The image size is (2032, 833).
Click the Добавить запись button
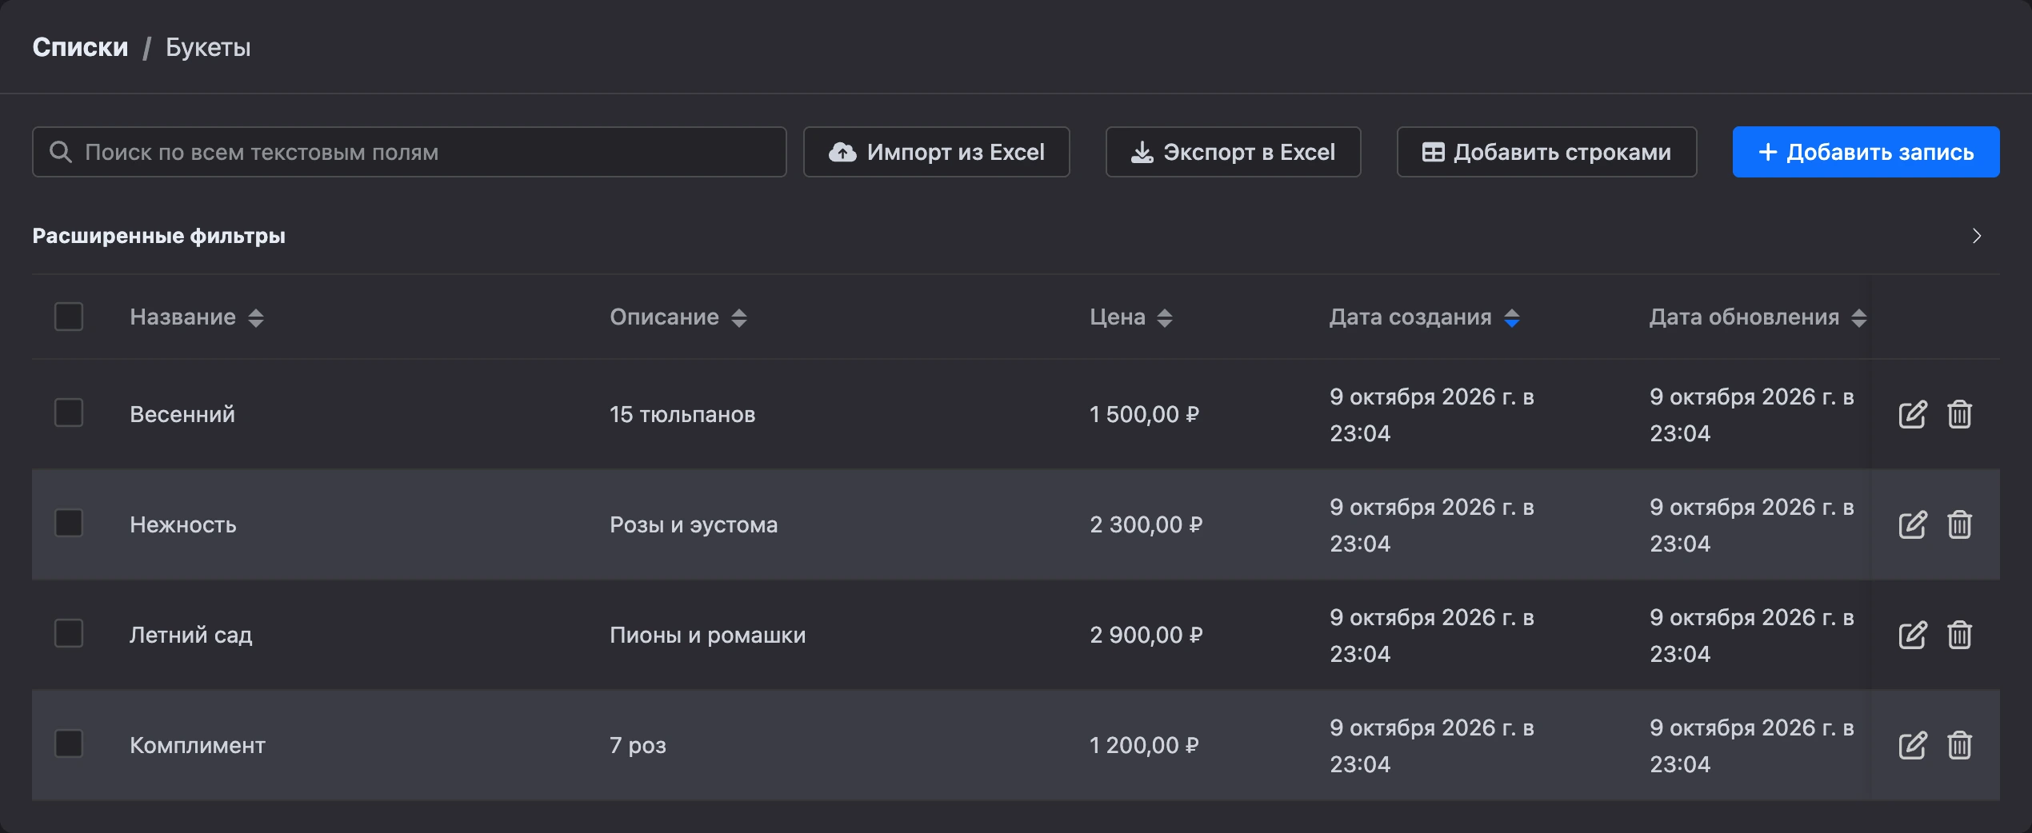click(1866, 152)
